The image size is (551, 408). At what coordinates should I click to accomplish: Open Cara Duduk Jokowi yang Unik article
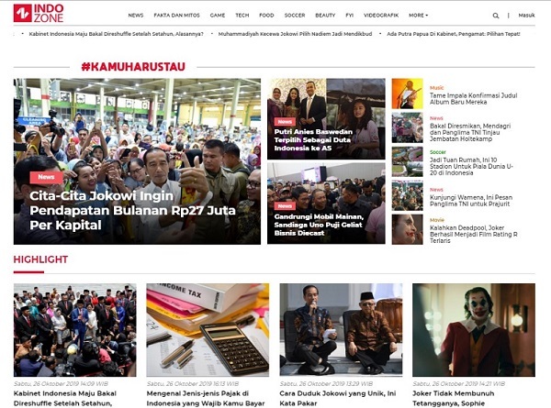click(x=337, y=398)
